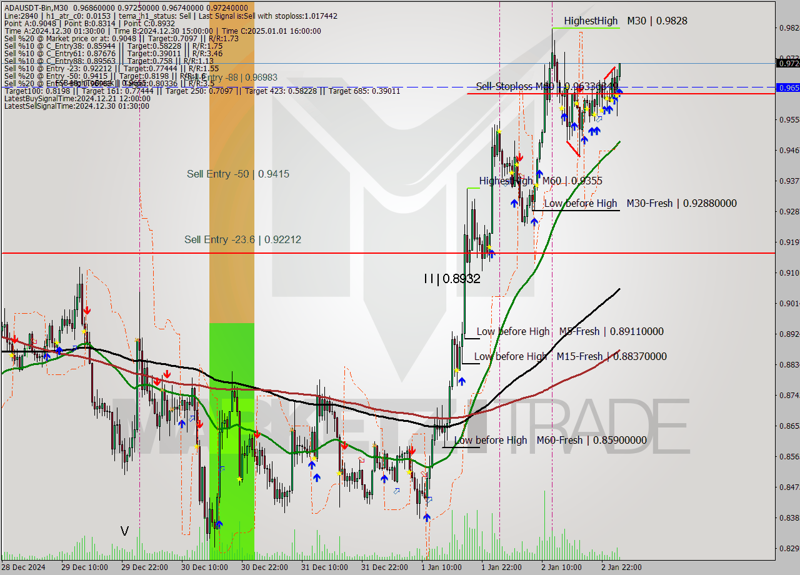
Task: Click the 'V' wave label near chart bottom
Action: click(124, 531)
